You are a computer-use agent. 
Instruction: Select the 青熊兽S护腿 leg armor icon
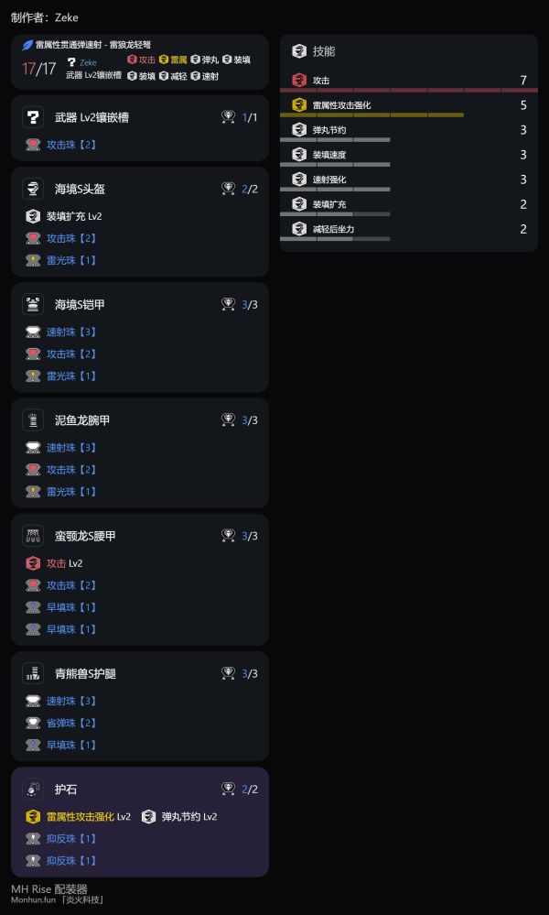pyautogui.click(x=33, y=673)
